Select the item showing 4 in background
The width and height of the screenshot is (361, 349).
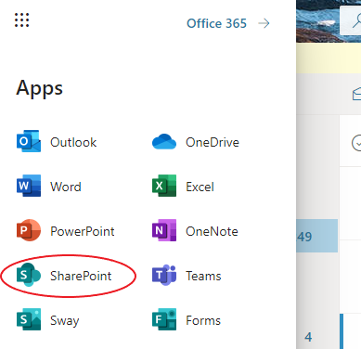308,337
